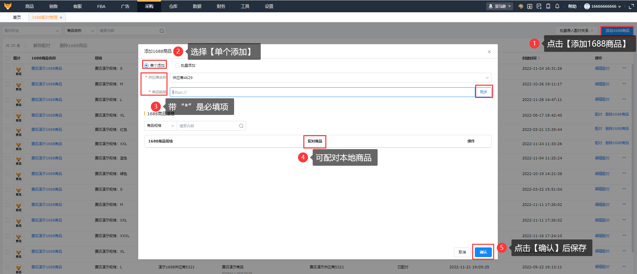Select the 单个添加 radio button
The width and height of the screenshot is (637, 274).
pyautogui.click(x=146, y=65)
